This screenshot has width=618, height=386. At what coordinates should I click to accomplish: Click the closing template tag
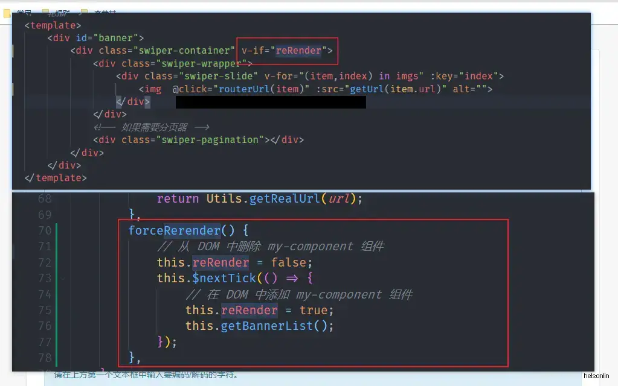tap(56, 178)
